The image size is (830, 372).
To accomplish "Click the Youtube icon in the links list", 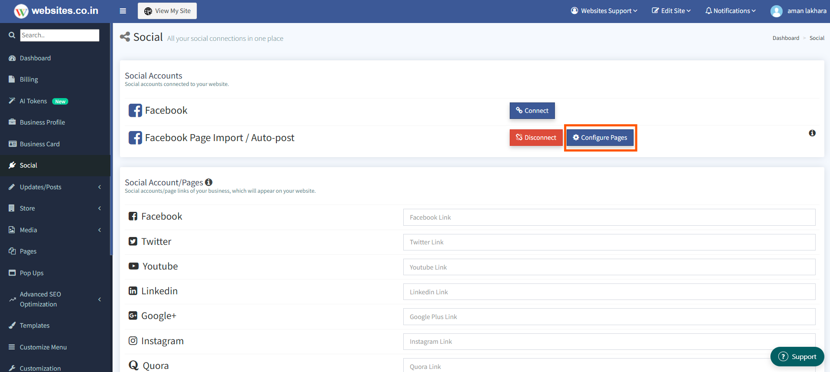I will (133, 266).
